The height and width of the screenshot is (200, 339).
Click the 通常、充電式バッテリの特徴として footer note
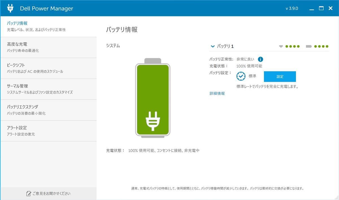[218, 188]
